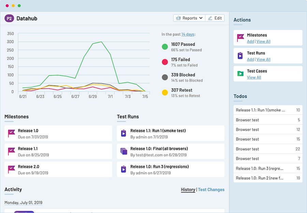Click the flag icon beside Release 1.0 milestone
This screenshot has width=307, height=213.
[12, 133]
